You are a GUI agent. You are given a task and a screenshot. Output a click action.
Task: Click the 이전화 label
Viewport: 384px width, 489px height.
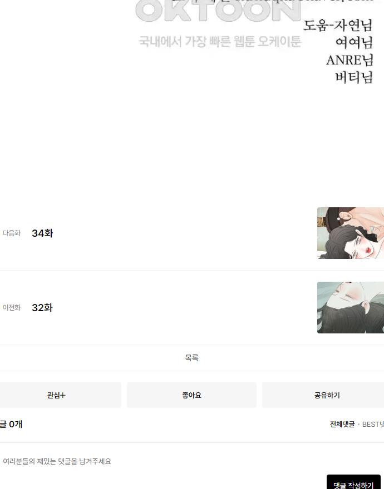coord(12,307)
